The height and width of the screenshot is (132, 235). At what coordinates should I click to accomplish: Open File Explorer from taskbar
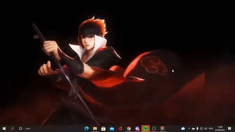(x=95, y=129)
